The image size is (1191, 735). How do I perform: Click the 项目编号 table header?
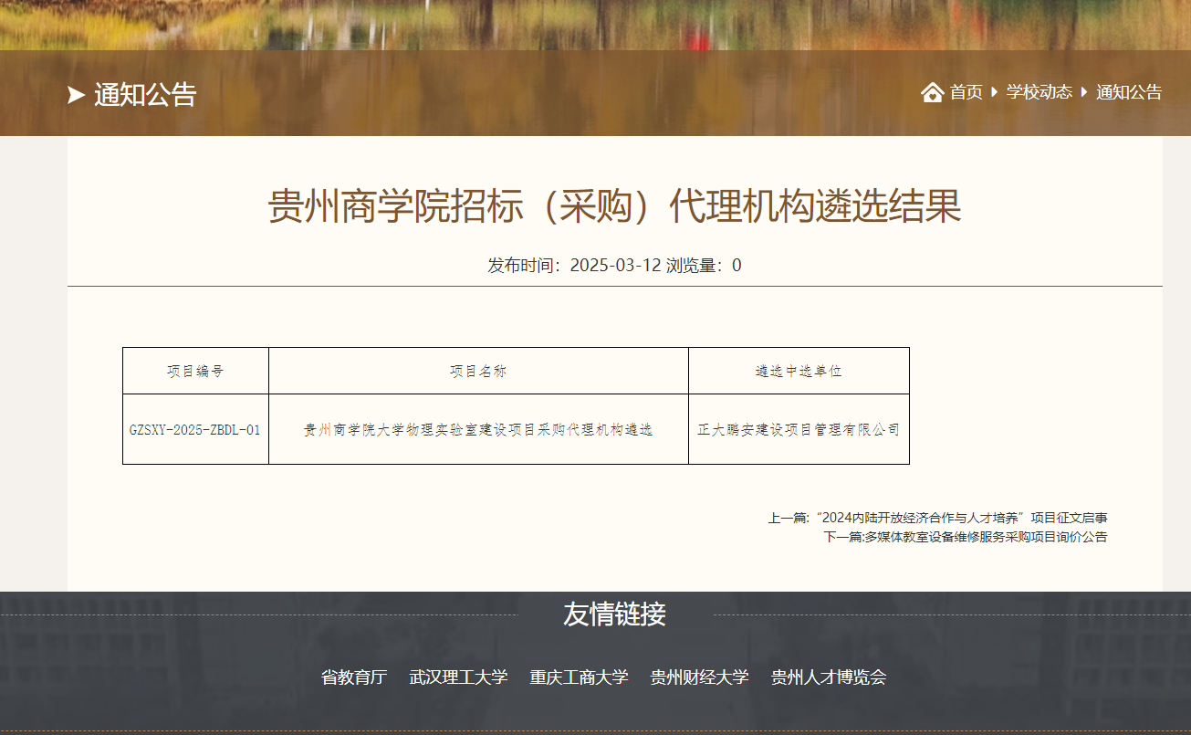pos(195,371)
